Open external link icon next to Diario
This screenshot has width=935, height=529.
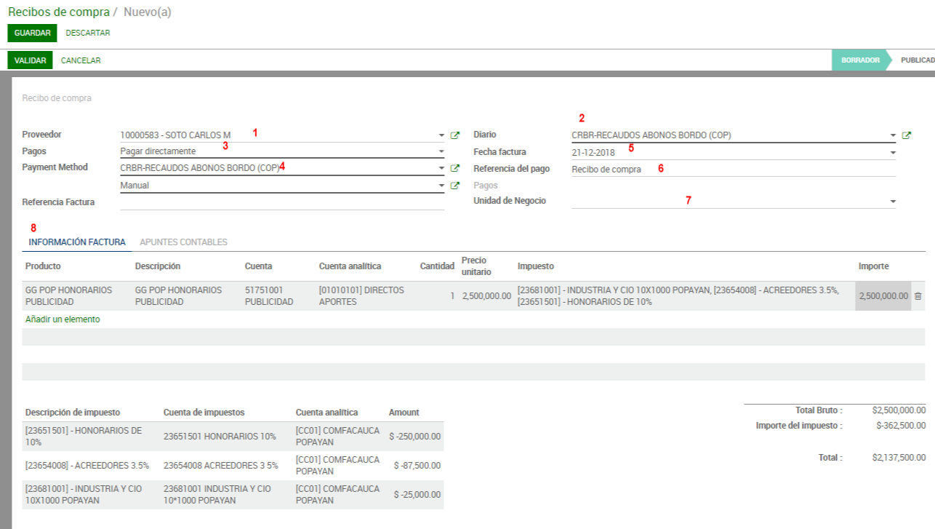[906, 135]
